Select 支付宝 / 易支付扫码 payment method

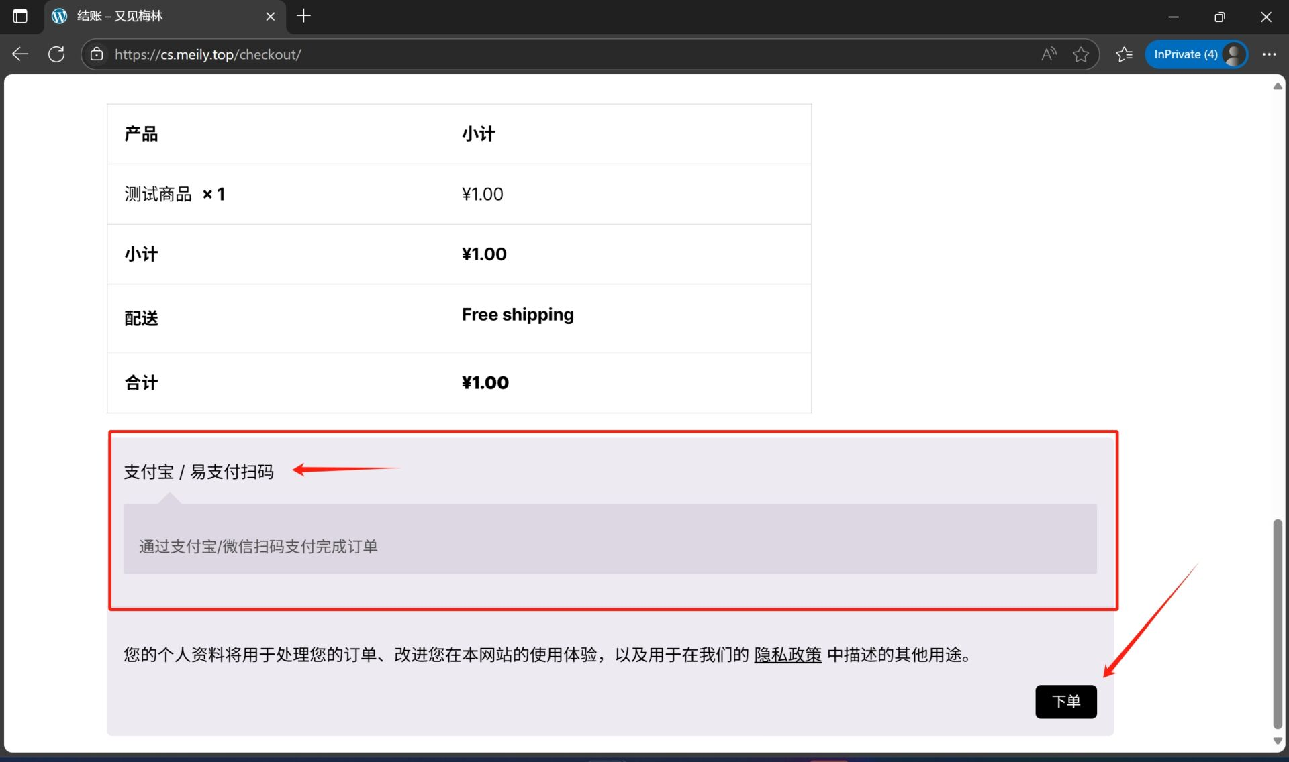tap(199, 472)
